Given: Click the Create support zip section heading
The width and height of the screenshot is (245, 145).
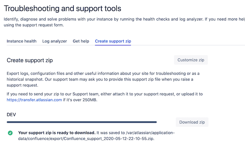Looking at the screenshot, I should 30,60.
